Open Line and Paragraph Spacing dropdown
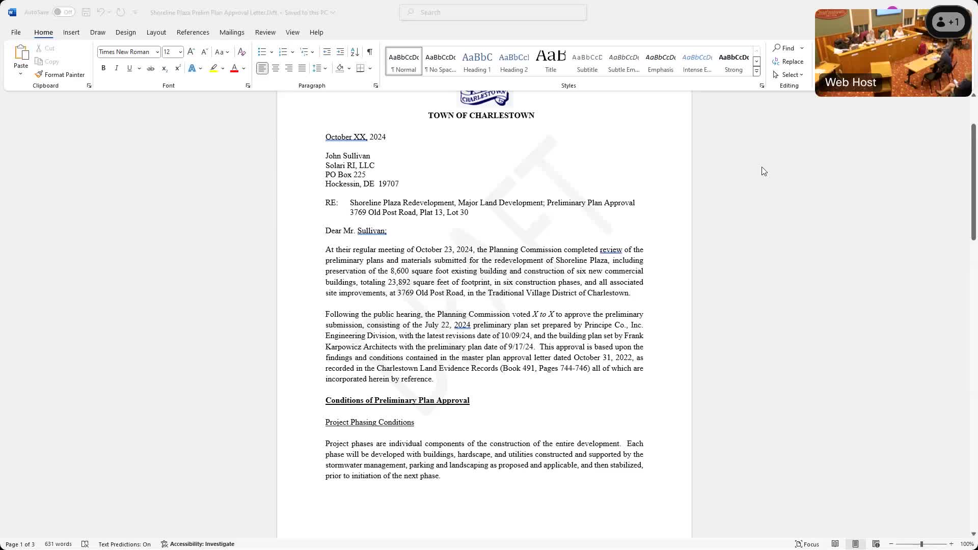 320,68
